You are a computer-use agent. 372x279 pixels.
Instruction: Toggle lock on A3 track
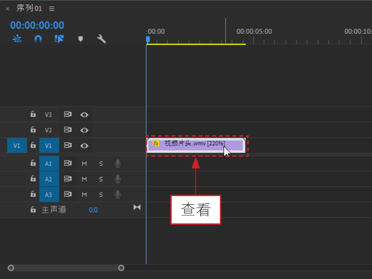(33, 194)
